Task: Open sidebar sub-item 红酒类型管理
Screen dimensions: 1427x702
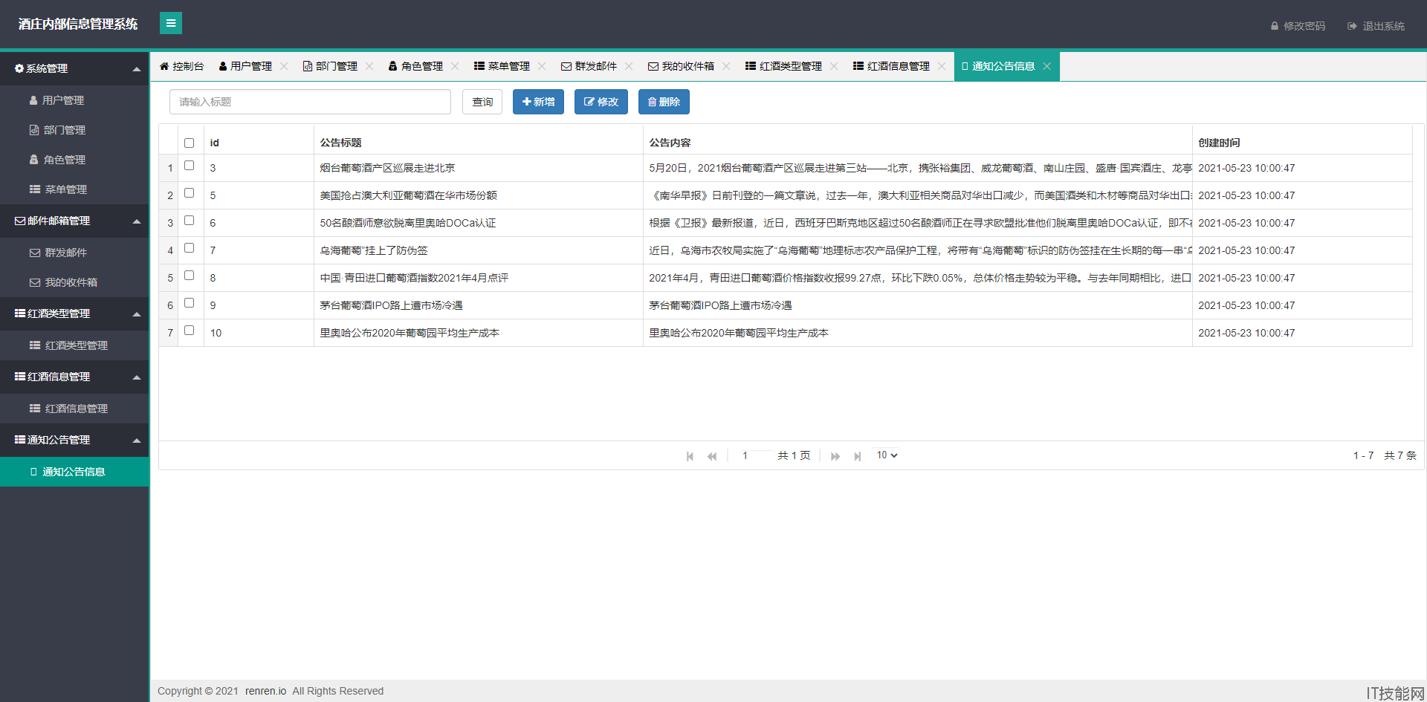Action: click(74, 345)
